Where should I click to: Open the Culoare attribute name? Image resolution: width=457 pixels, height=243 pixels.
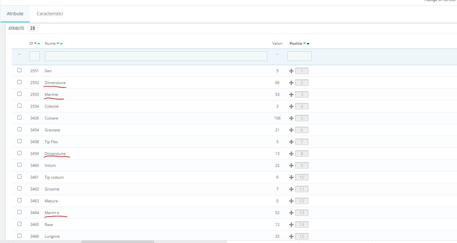click(x=51, y=118)
